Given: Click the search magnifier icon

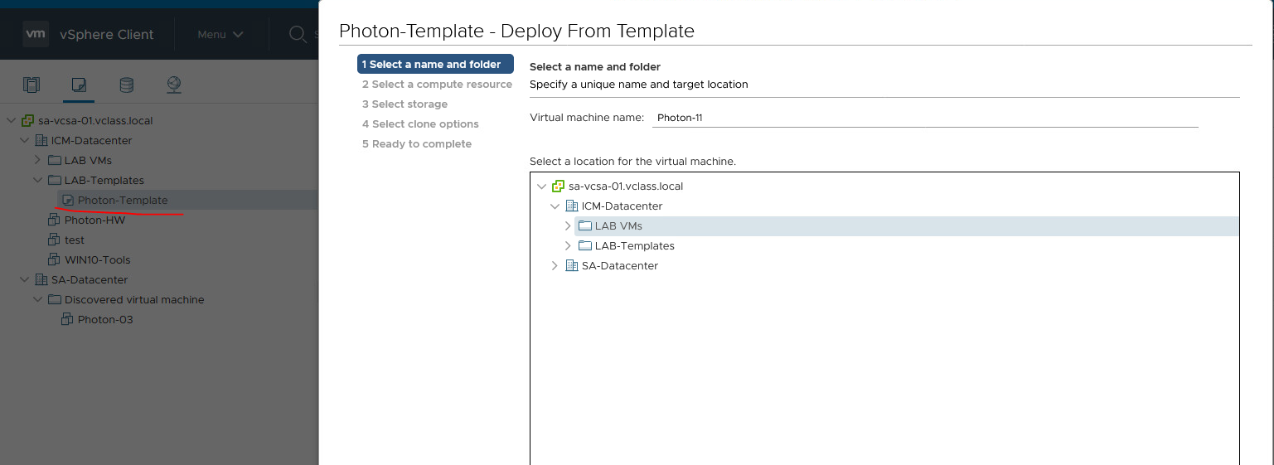Looking at the screenshot, I should tap(298, 34).
